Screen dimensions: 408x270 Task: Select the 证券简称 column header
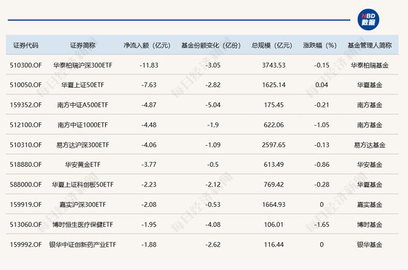click(83, 46)
